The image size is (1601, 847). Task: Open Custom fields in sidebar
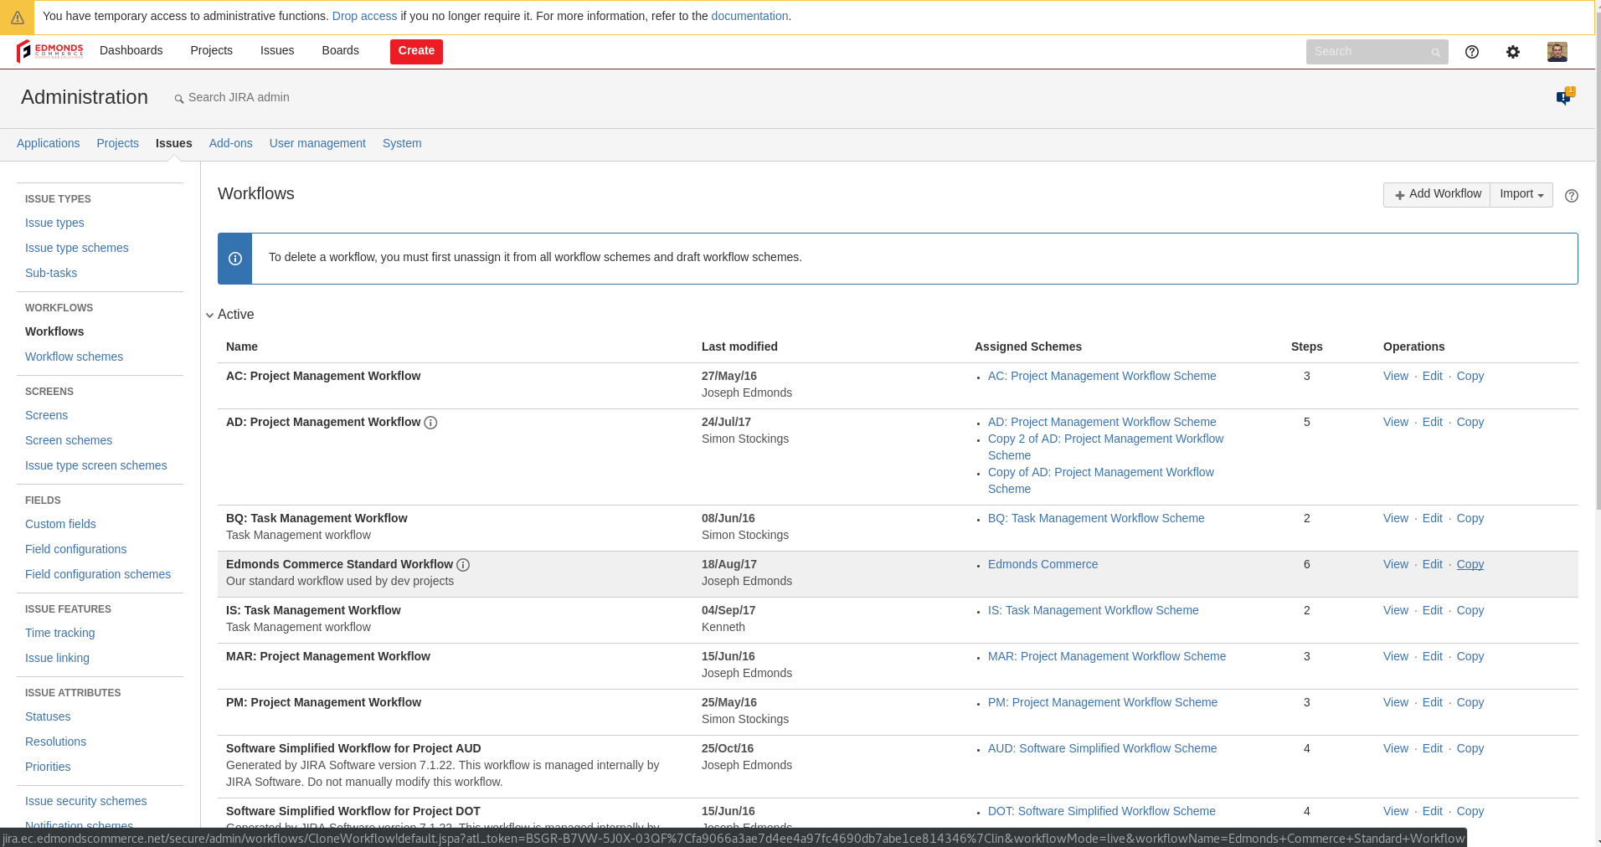(x=60, y=524)
